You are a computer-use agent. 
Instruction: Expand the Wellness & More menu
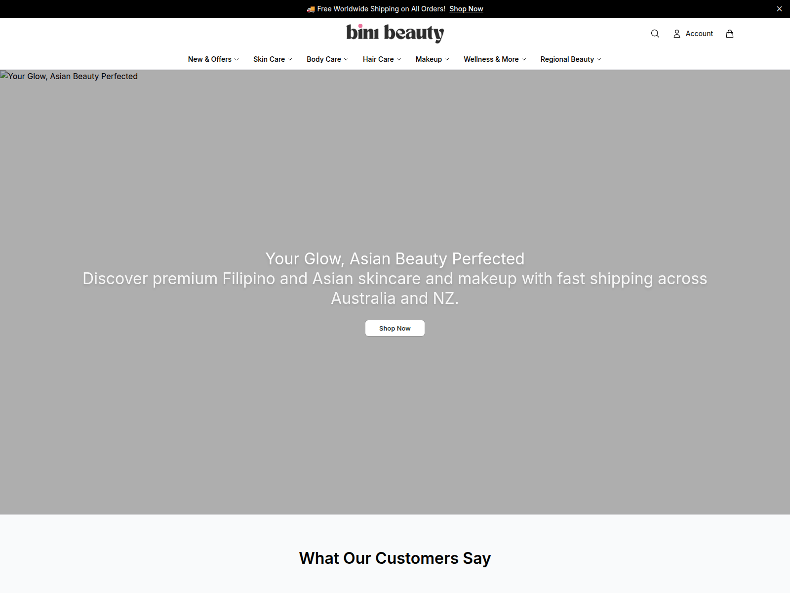coord(495,59)
